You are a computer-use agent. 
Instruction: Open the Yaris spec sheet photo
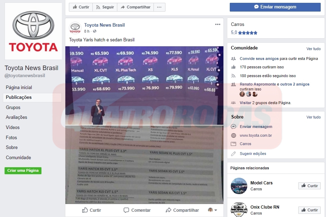point(144,165)
